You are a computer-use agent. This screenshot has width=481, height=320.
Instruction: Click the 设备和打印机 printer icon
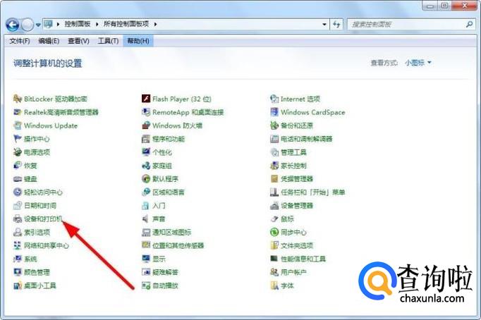[18, 219]
